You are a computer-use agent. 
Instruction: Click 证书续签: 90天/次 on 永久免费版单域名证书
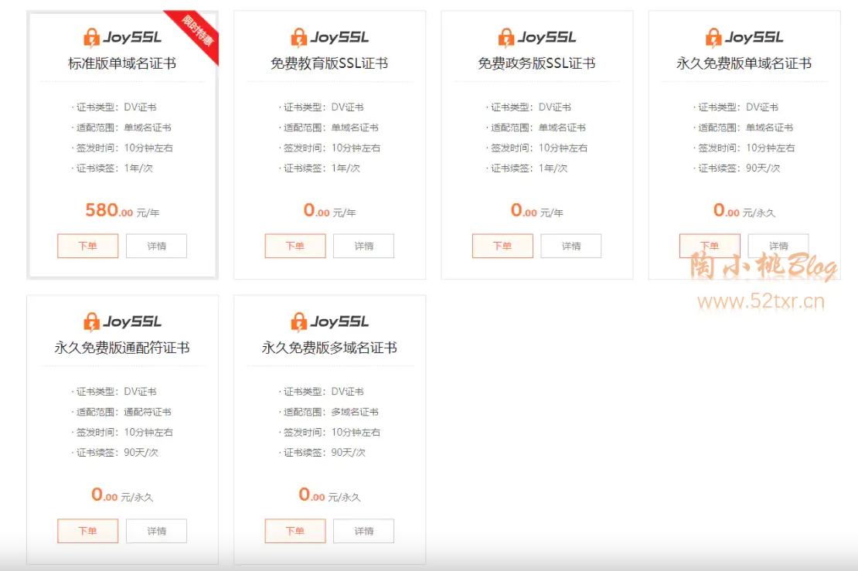(737, 168)
